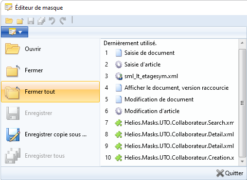Open Helios.Masks.UTO.Collaborateur.Search.xml recent file
This screenshot has height=180, width=247.
point(170,123)
